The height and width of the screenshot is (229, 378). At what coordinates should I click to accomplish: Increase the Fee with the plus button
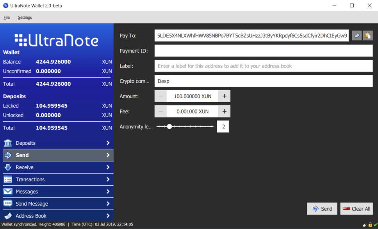click(x=224, y=112)
